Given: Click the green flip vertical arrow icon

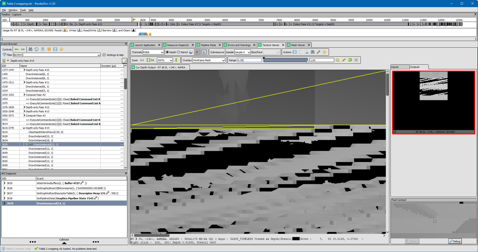Looking at the screenshot, I should pyautogui.click(x=176, y=60).
